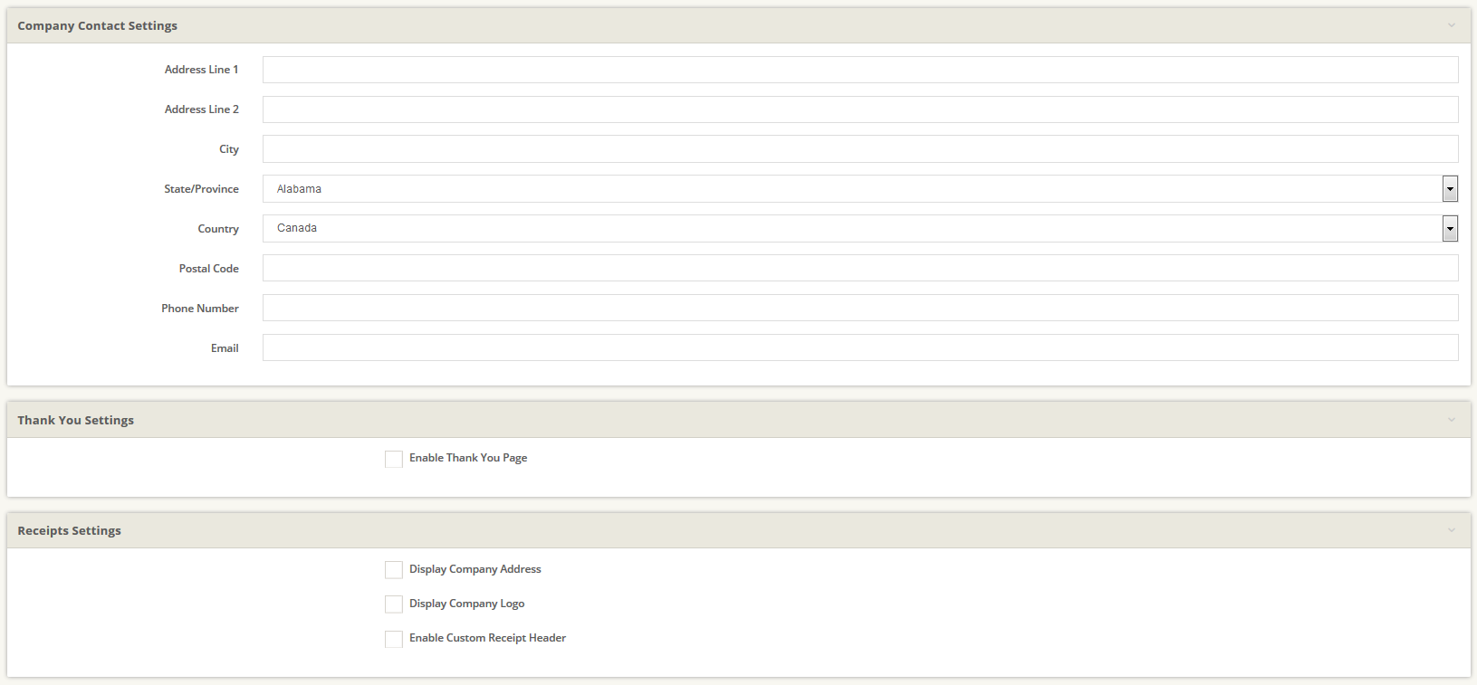This screenshot has width=1477, height=685.
Task: Click the Receipts Settings heading
Action: pyautogui.click(x=70, y=530)
